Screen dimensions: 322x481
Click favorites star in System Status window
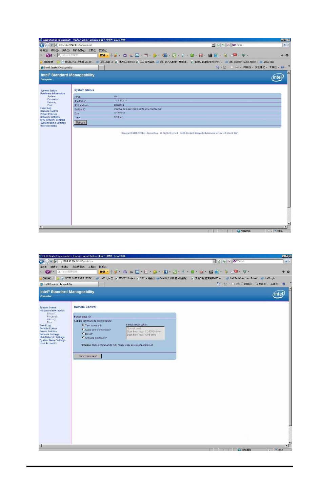point(41,62)
